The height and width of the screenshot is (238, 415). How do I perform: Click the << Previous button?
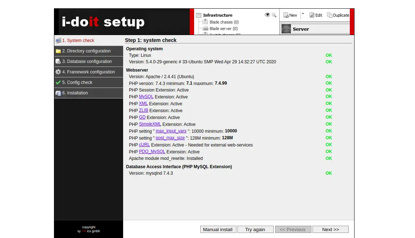[293, 230]
